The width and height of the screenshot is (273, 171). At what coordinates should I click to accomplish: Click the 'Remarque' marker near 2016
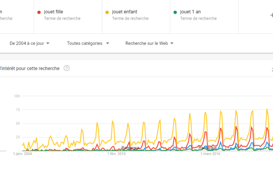click(207, 148)
